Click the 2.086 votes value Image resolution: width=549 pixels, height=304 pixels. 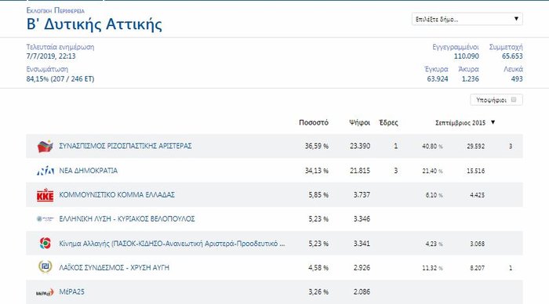[362, 291]
